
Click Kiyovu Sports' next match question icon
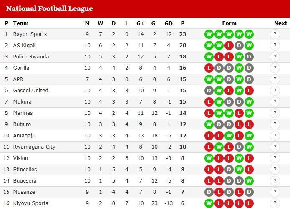pos(275,203)
